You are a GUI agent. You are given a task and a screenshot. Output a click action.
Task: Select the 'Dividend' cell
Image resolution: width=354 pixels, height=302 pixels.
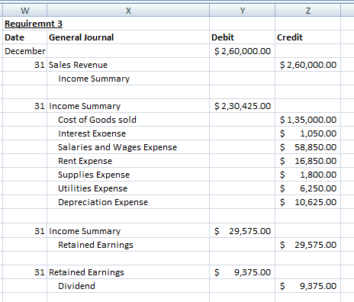(128, 286)
